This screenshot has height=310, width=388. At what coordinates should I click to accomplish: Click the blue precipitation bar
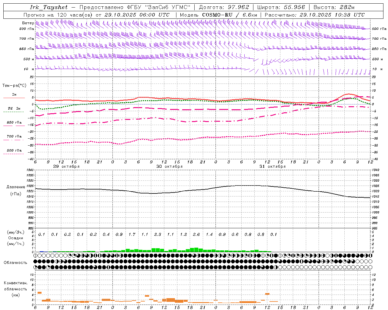[42, 252]
